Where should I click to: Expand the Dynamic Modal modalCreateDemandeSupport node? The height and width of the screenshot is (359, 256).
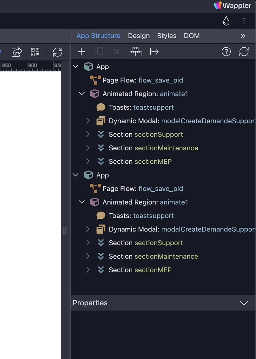pyautogui.click(x=88, y=121)
